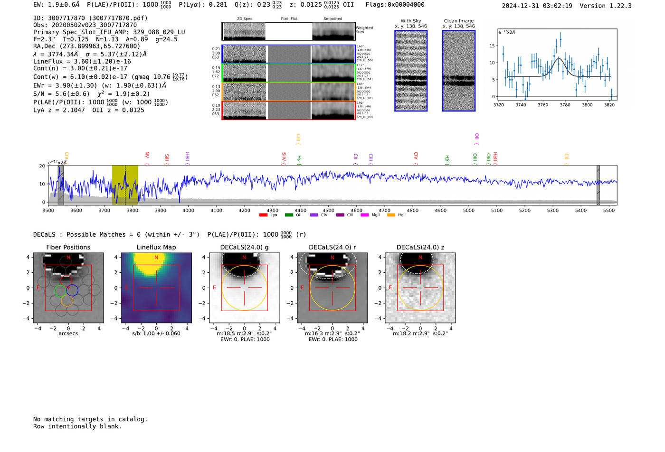Screen dimensions: 665x452
Task: Click the 'No matching targets in catalog.' message
Action: [x=90, y=419]
